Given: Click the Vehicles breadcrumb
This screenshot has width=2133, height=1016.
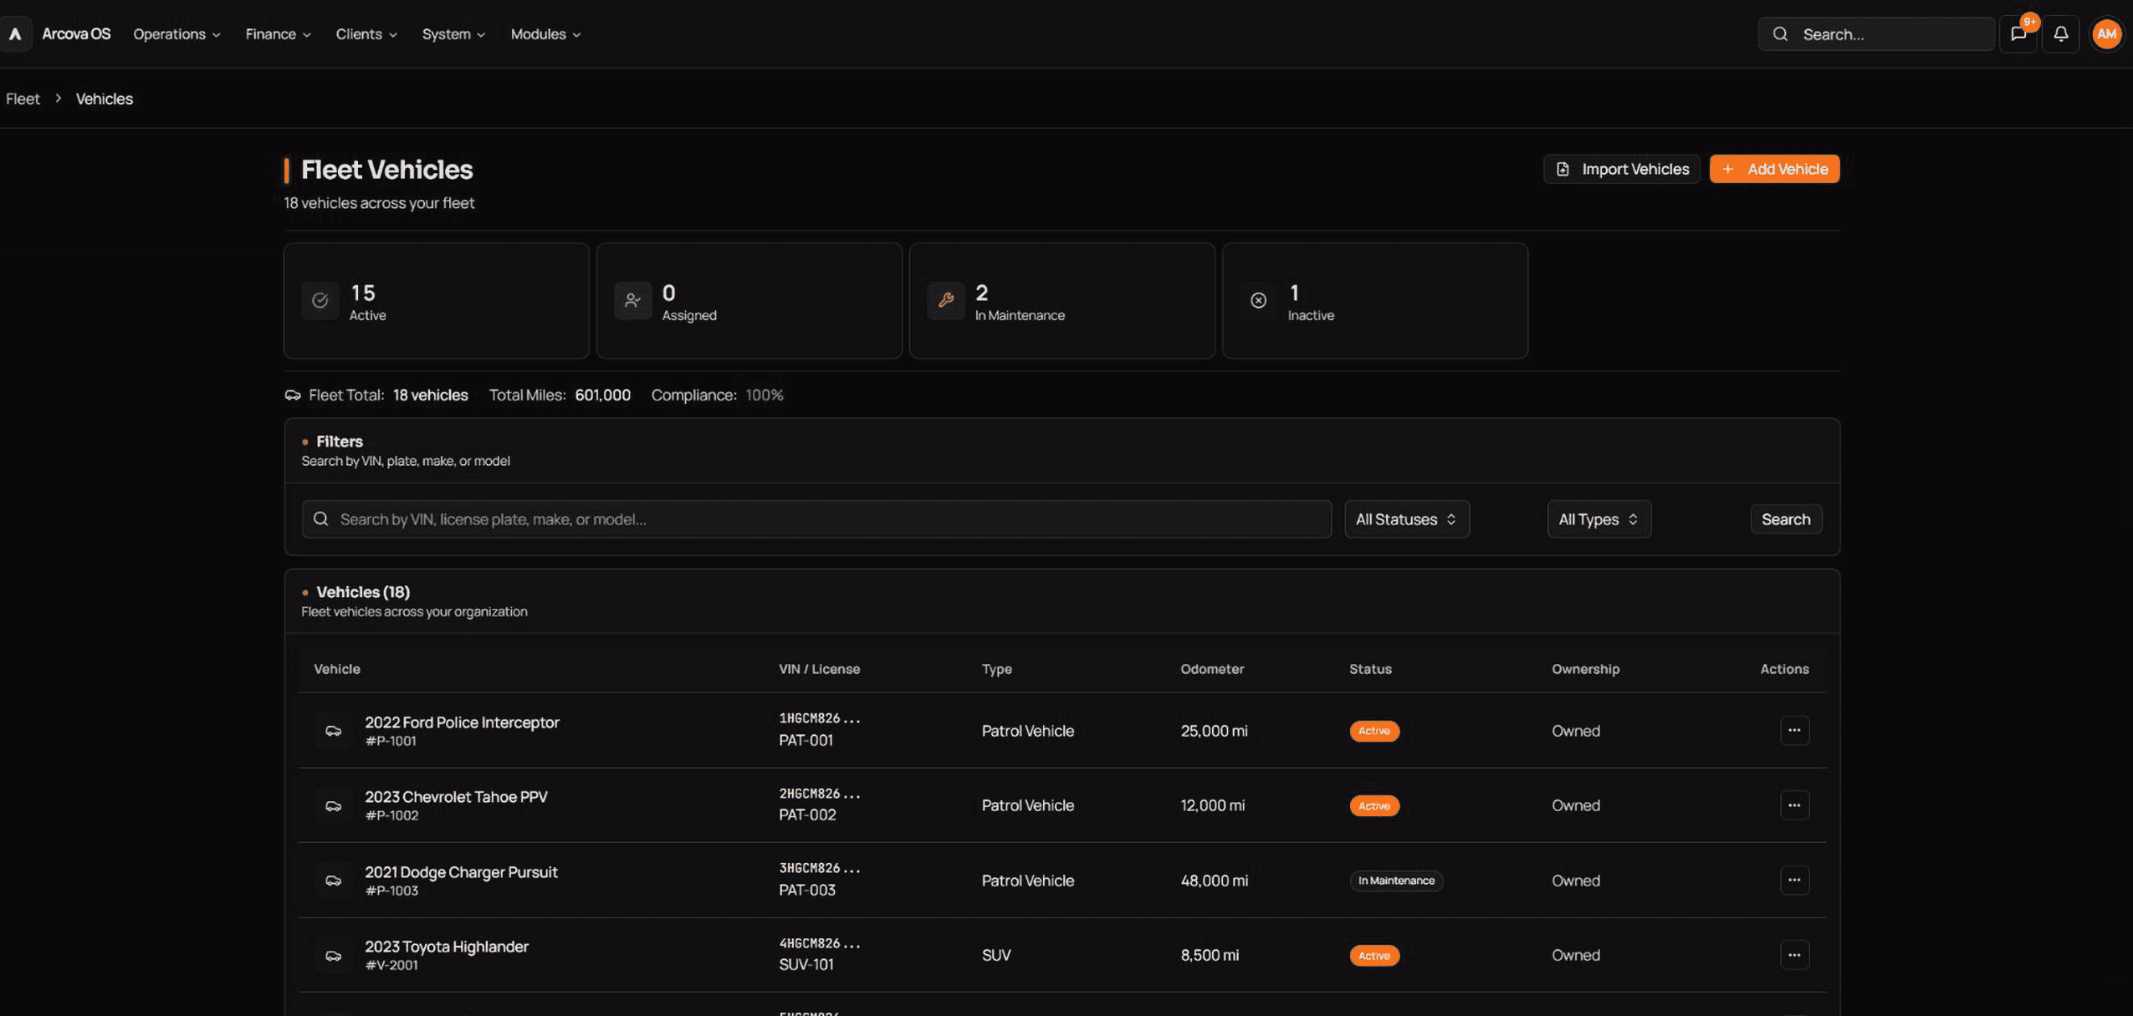Looking at the screenshot, I should tap(105, 99).
